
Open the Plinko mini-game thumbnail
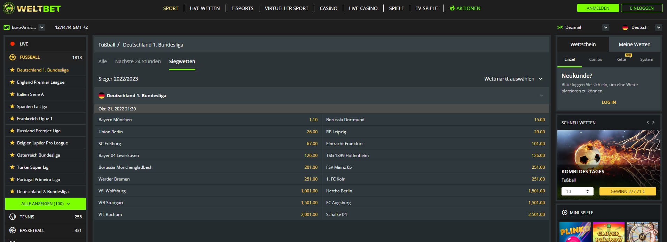pos(575,232)
